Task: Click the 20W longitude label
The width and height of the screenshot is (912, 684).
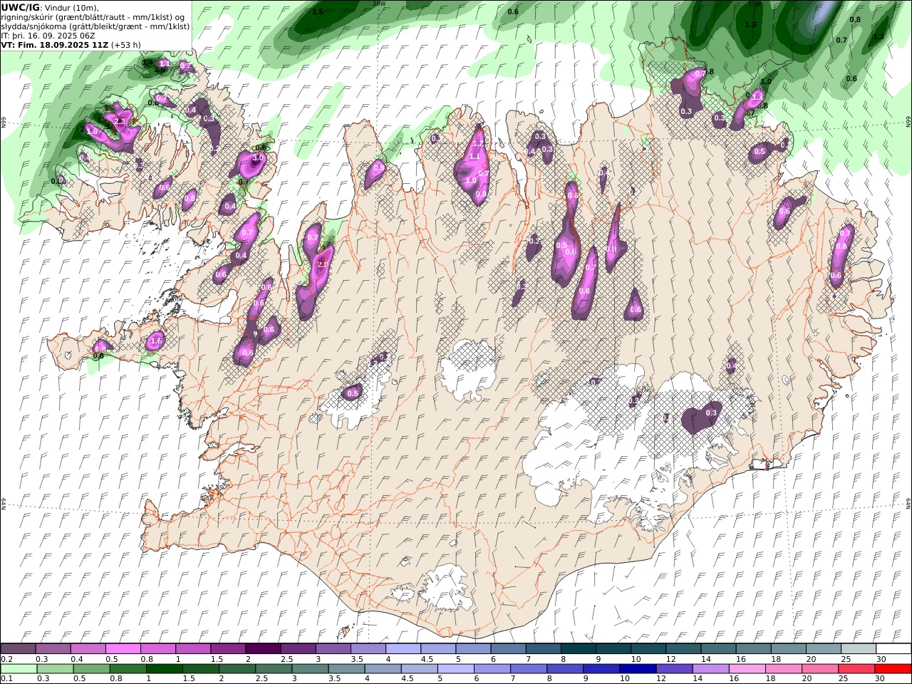Action: click(379, 4)
